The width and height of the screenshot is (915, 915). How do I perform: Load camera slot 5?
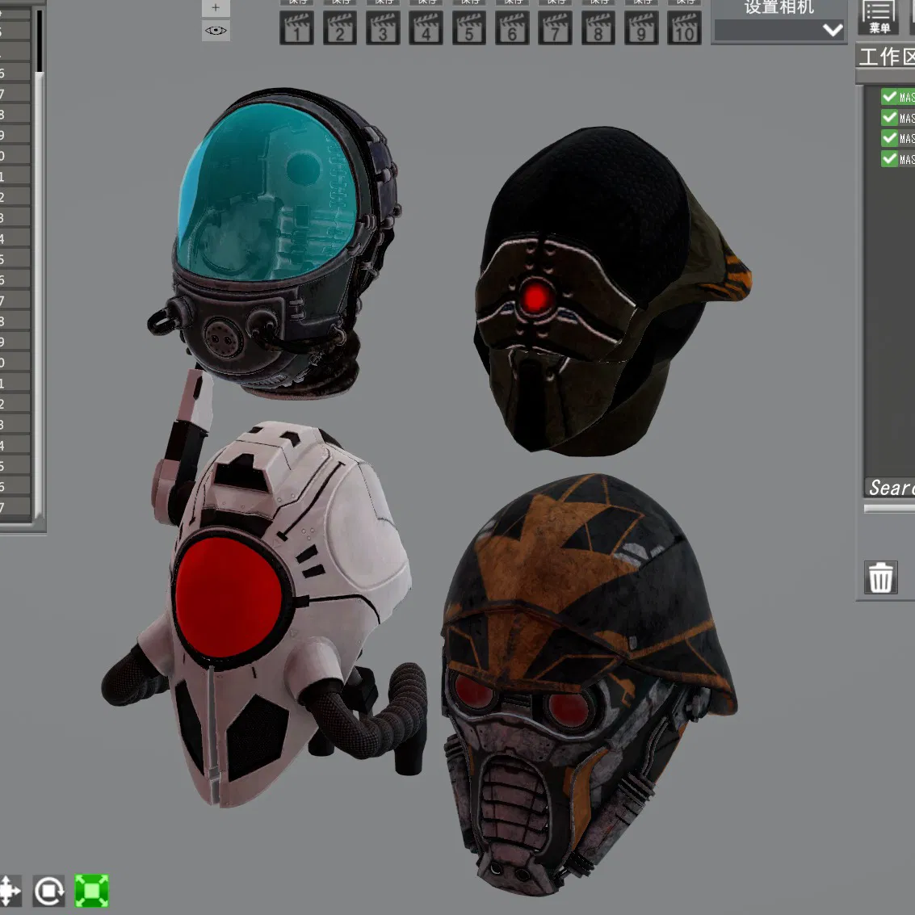[469, 28]
